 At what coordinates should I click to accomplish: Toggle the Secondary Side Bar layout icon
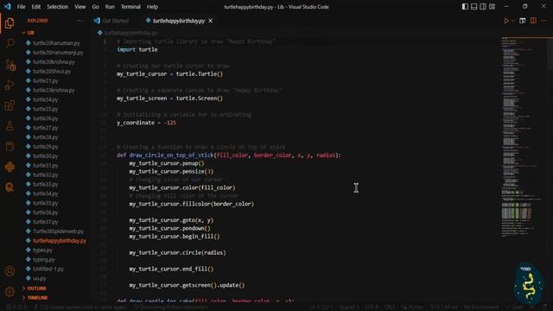(483, 7)
